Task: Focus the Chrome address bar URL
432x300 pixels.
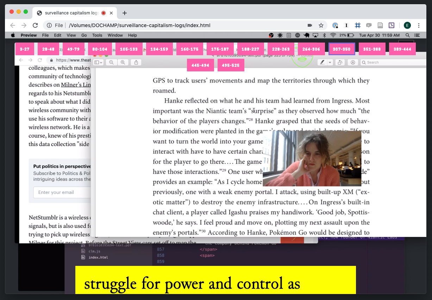Action: [x=140, y=25]
